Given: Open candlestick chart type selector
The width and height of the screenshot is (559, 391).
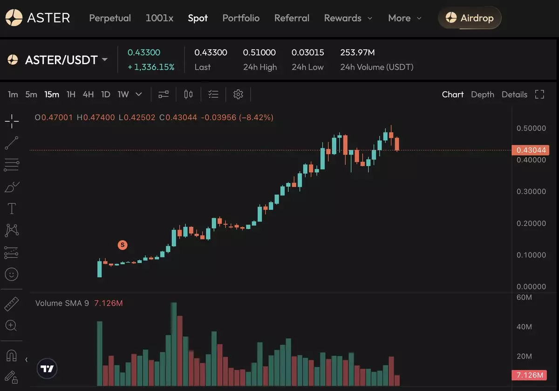Looking at the screenshot, I should coord(188,94).
